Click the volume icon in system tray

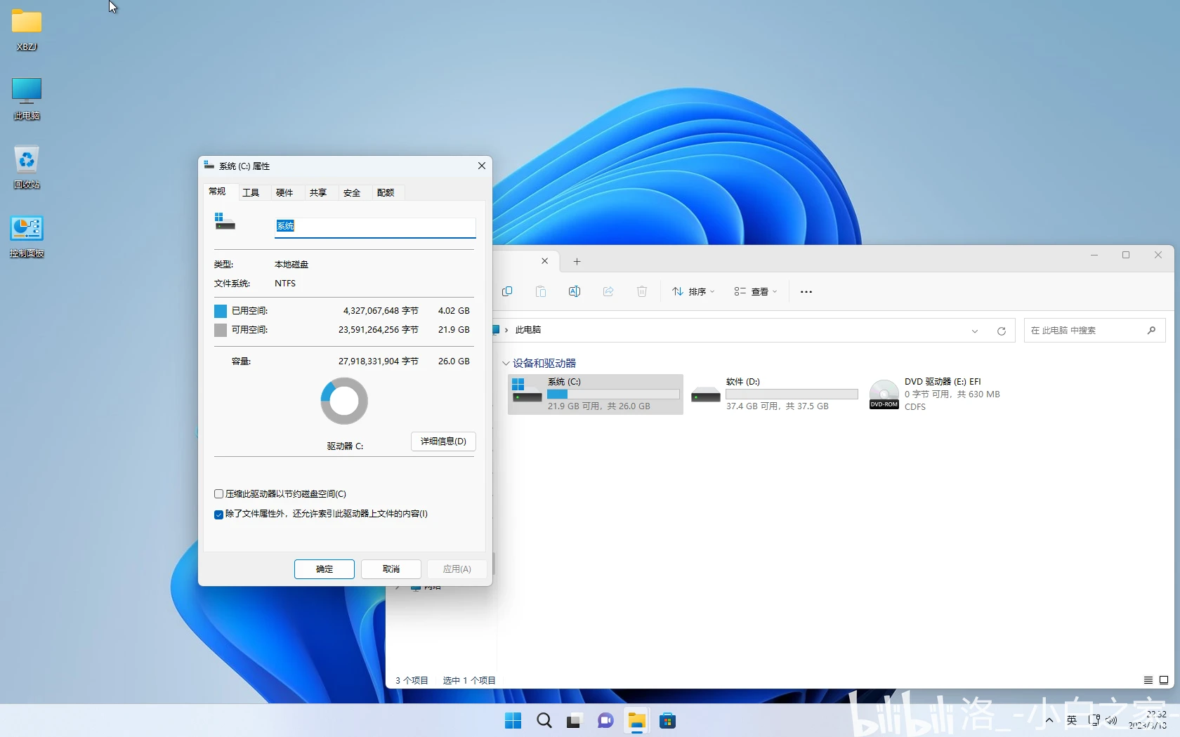coord(1112,720)
